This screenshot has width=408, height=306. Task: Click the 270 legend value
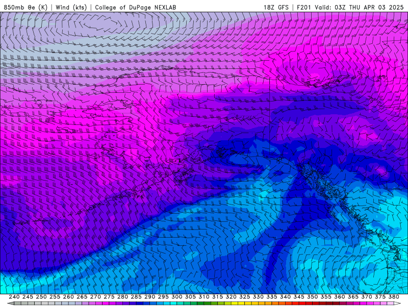[x=95, y=297]
